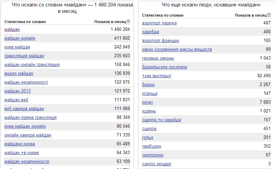Select the 'майдани києва' link
Screen dimensions: 274x169
pos(20,144)
